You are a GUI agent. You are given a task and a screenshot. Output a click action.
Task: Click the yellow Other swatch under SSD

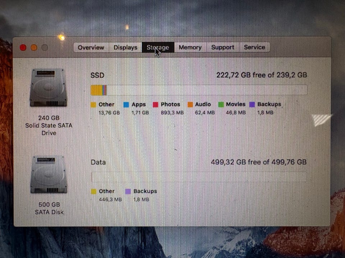point(93,105)
